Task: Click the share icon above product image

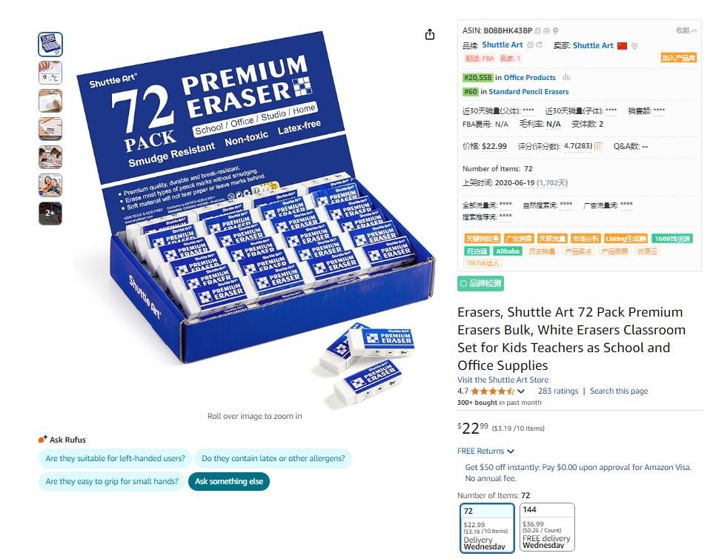Action: (x=430, y=35)
